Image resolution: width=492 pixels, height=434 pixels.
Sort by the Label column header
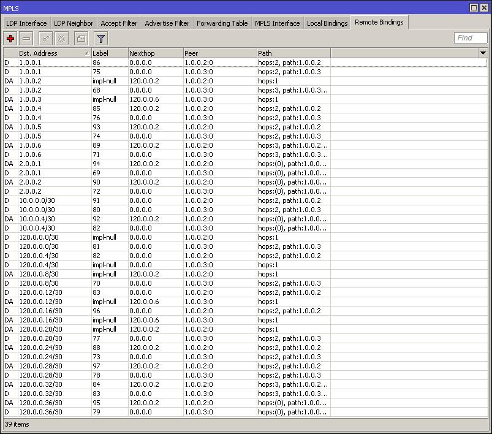(x=110, y=53)
